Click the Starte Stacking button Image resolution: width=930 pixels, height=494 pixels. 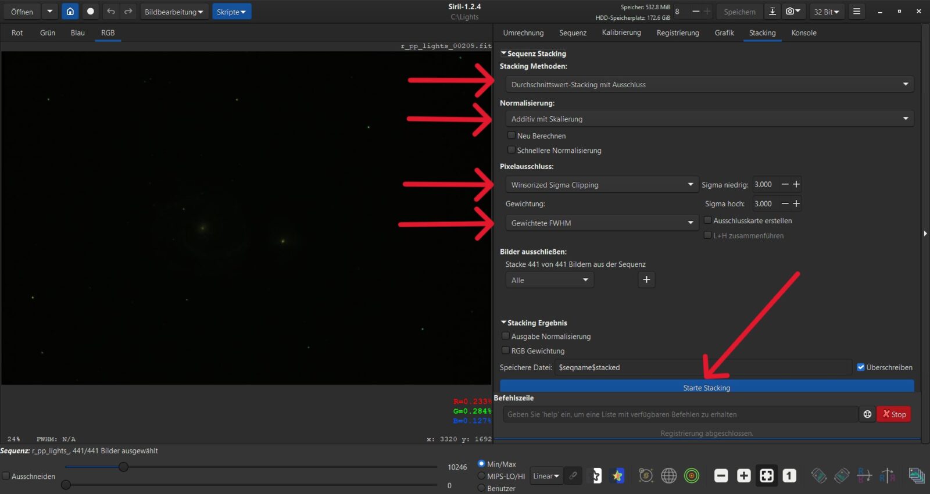[707, 387]
